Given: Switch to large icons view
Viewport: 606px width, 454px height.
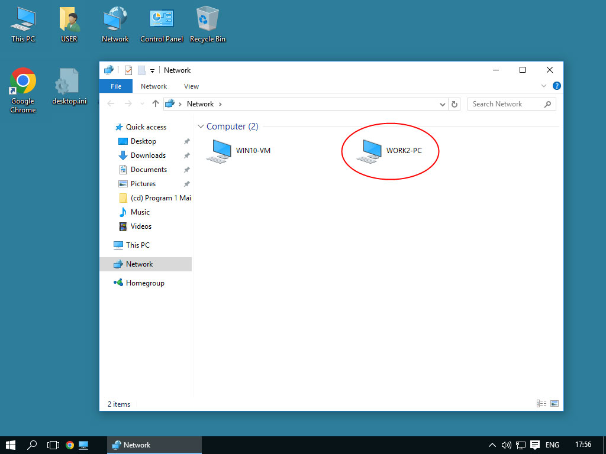Looking at the screenshot, I should tap(555, 404).
